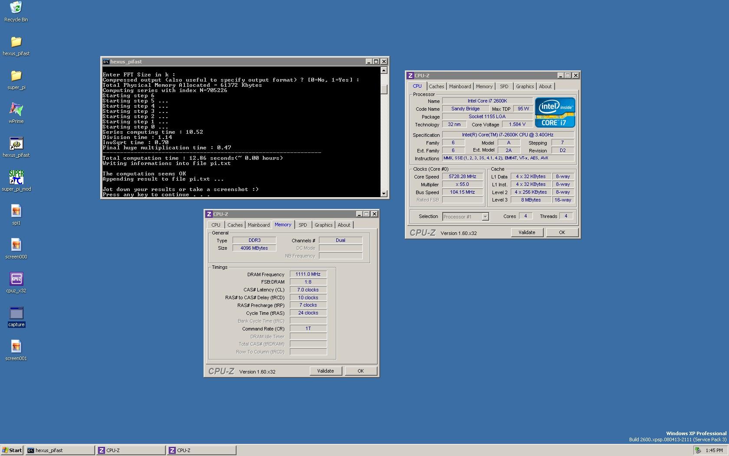
Task: Switch to About tab in the memory CPU-Z window
Action: pos(344,225)
